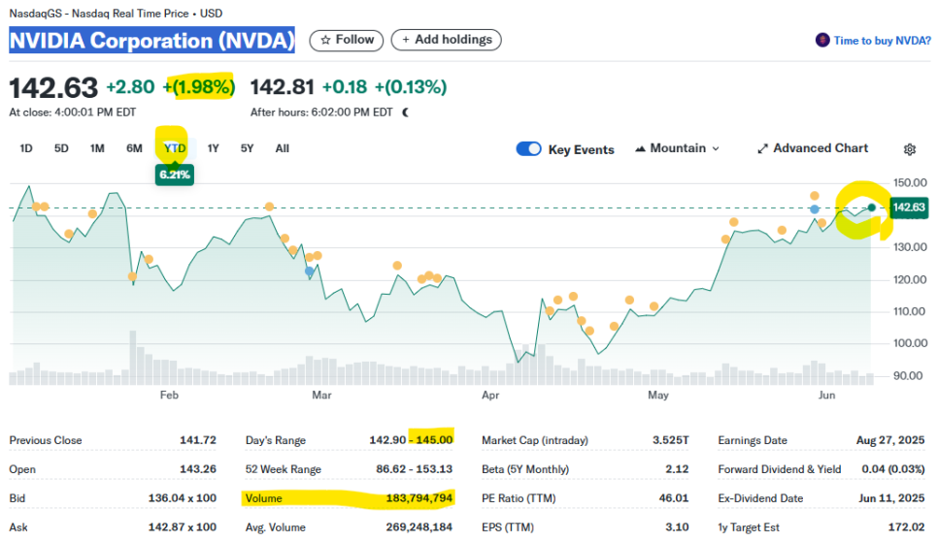
Task: Click the after hours price 142.81
Action: click(282, 87)
